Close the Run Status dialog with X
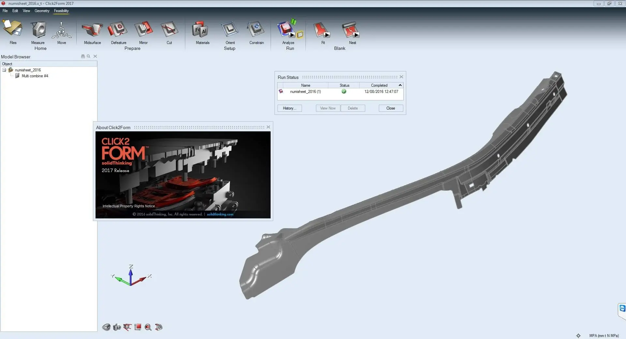This screenshot has width=626, height=339. tap(401, 77)
